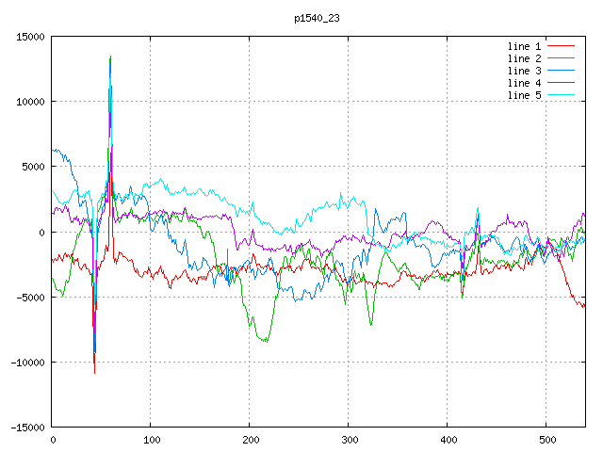The height and width of the screenshot is (452, 603).
Task: Click the green sample next to line 2
Action: tap(562, 58)
